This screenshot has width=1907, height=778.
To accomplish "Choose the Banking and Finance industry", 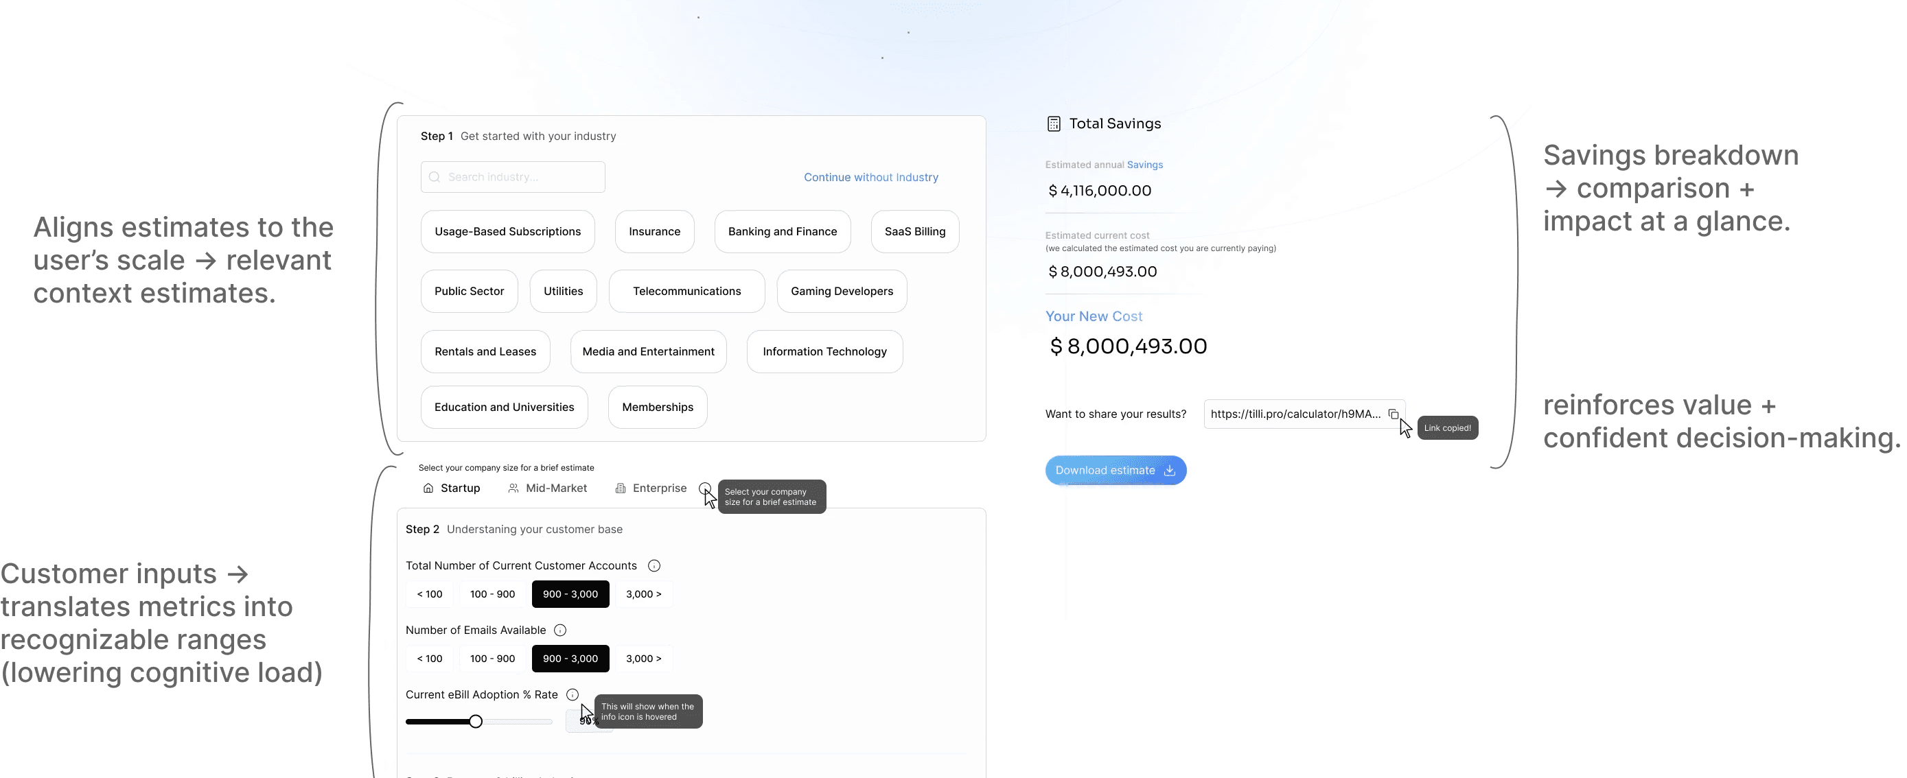I will tap(782, 231).
